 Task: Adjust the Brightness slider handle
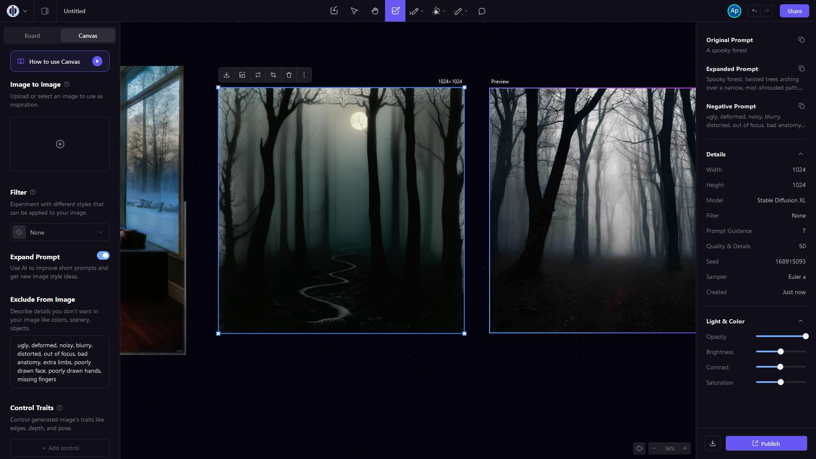[x=780, y=351]
